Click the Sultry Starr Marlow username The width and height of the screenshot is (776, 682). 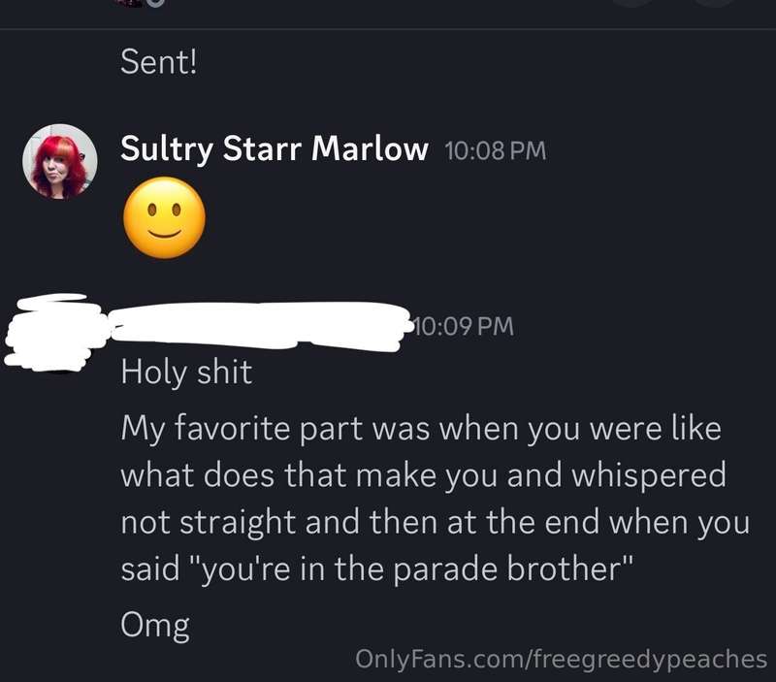tap(275, 148)
